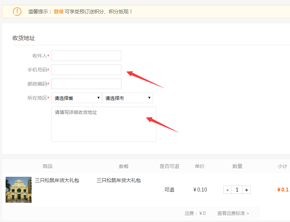Increase quantity with the plus button
The height and width of the screenshot is (222, 290).
247,190
